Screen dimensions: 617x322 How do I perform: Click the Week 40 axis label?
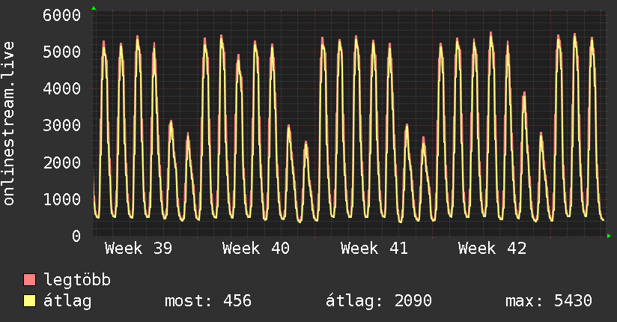click(256, 249)
